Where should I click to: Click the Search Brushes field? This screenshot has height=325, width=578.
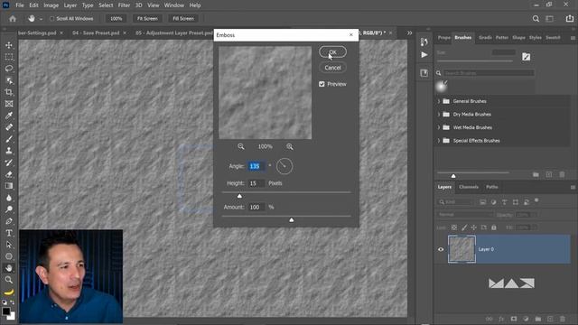489,73
